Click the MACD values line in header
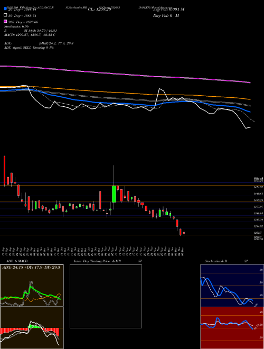 30,35
